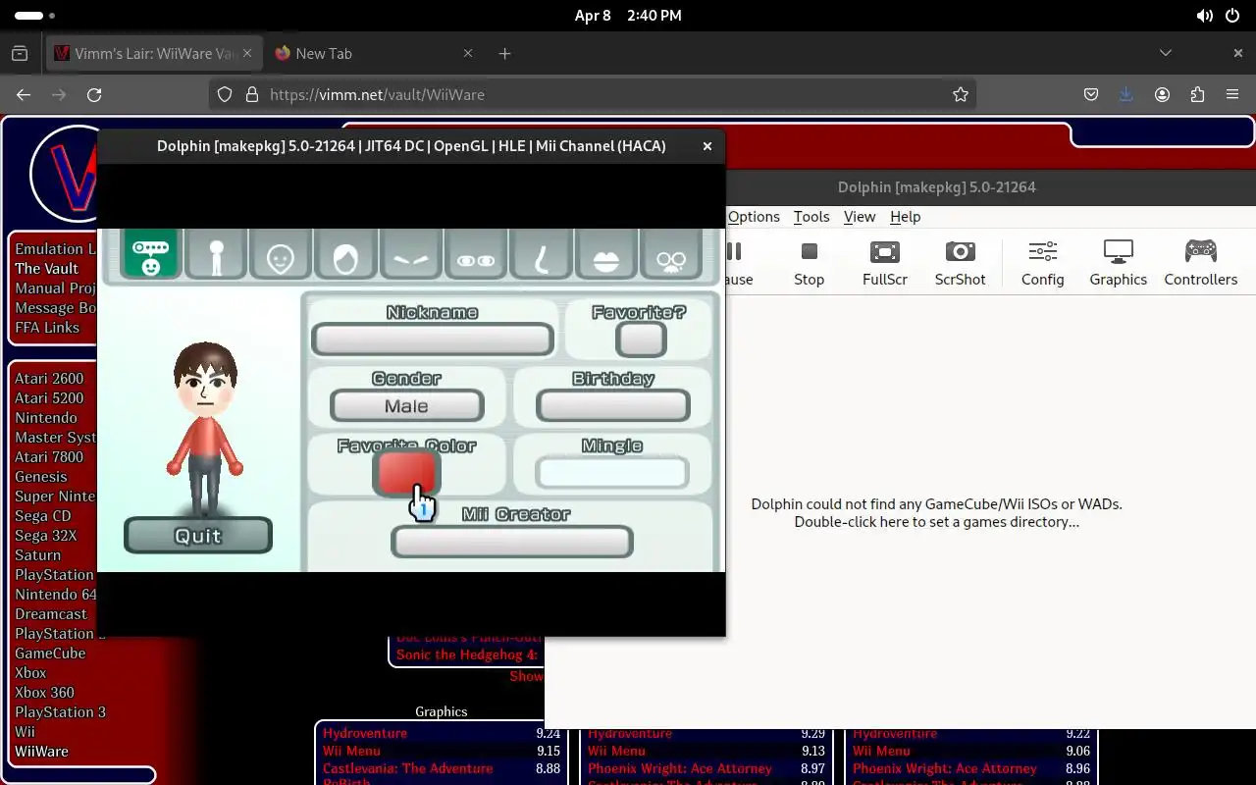Click the set games directory message in Dolphin

[x=936, y=513]
